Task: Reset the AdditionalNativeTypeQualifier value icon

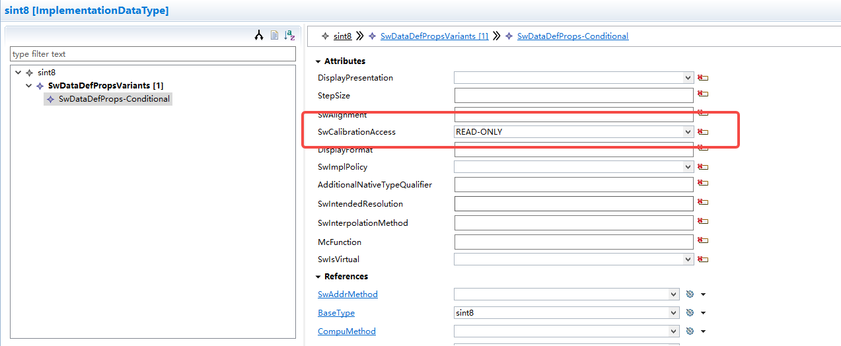Action: point(703,183)
